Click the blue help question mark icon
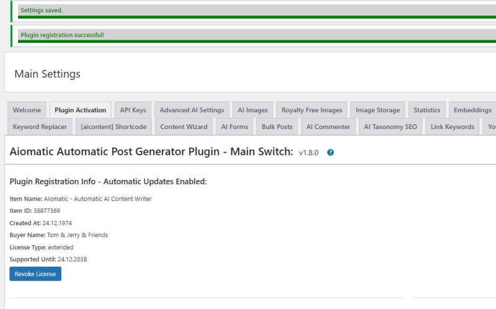 330,153
